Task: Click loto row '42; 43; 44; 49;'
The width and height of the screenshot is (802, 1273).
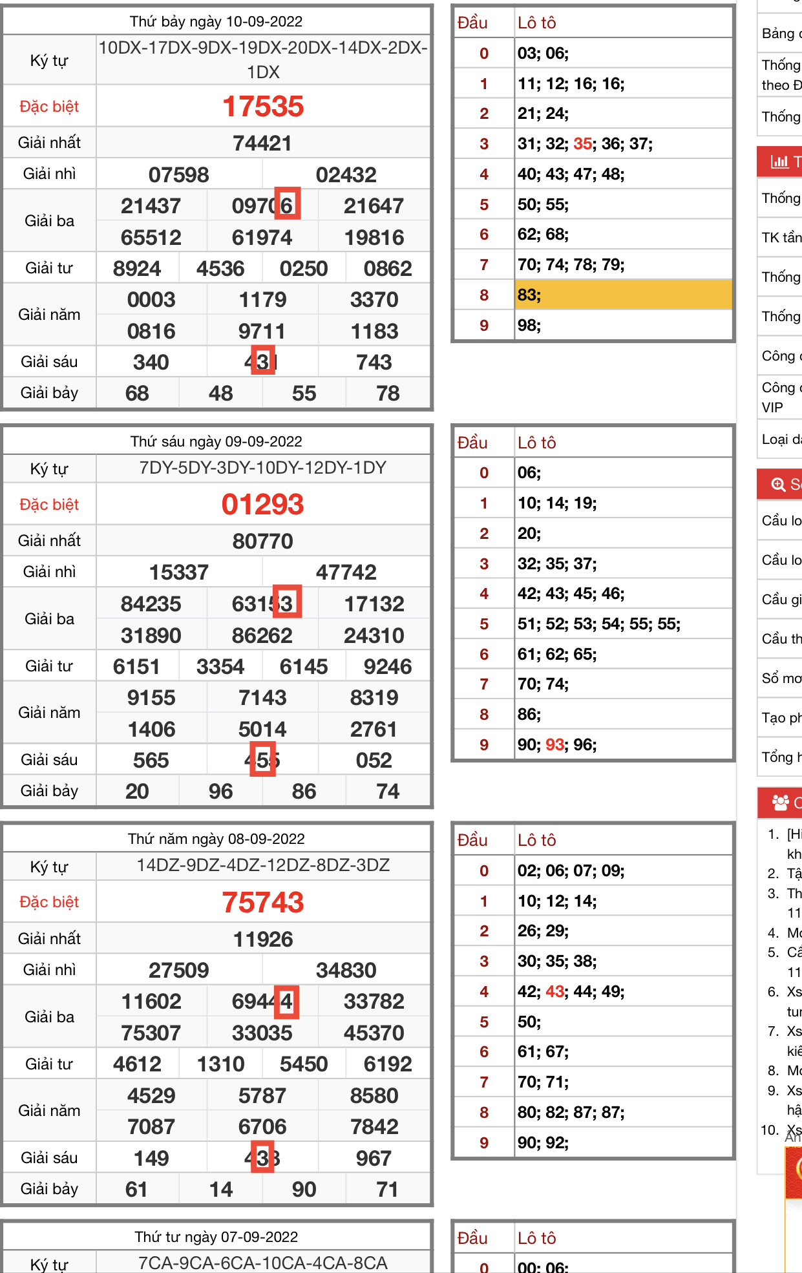Action: [x=624, y=991]
